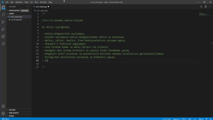The width and height of the screenshot is (213, 120).
Task: Click the 'void türünün önemi' line
Action: [x=75, y=47]
